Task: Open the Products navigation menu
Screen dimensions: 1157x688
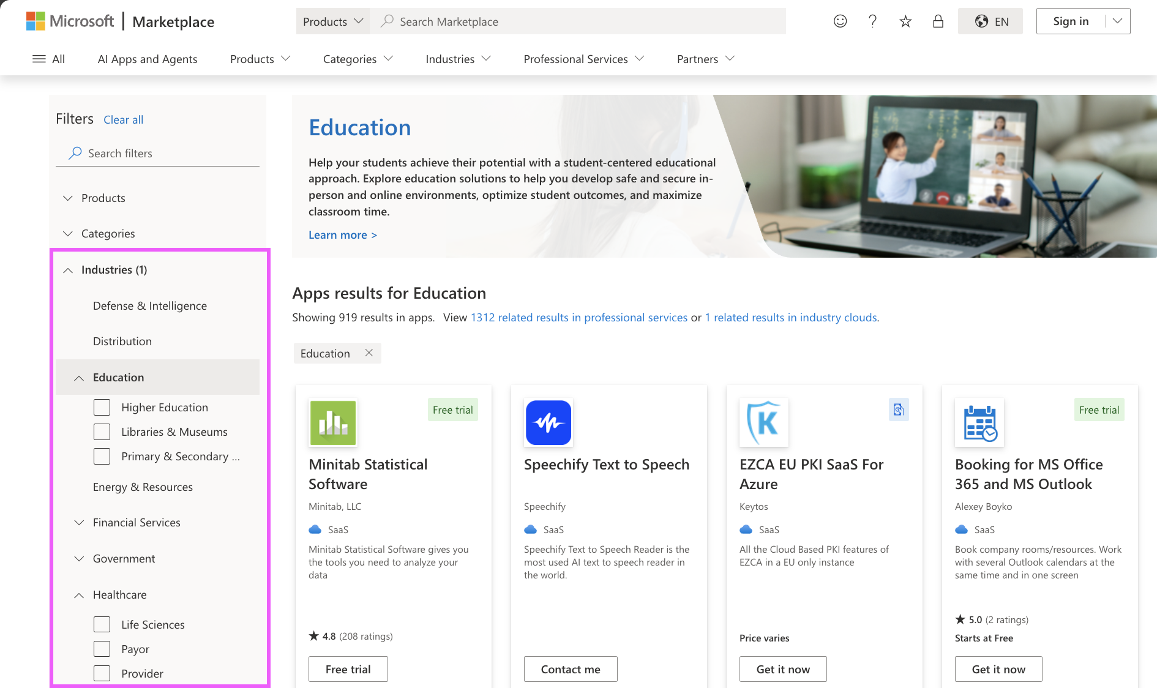Action: 260,59
